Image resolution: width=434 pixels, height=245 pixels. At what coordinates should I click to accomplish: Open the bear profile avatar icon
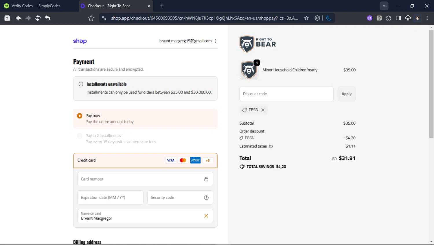[x=418, y=18]
